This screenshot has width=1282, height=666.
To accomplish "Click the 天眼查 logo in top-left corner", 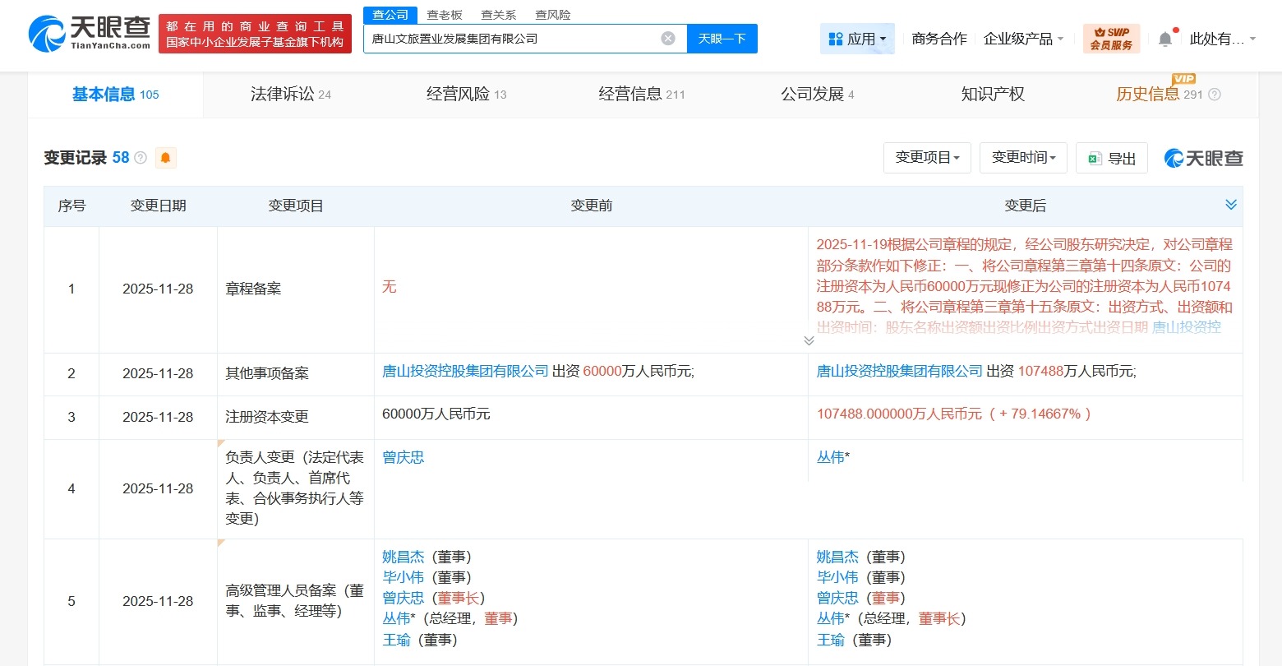I will (90, 35).
